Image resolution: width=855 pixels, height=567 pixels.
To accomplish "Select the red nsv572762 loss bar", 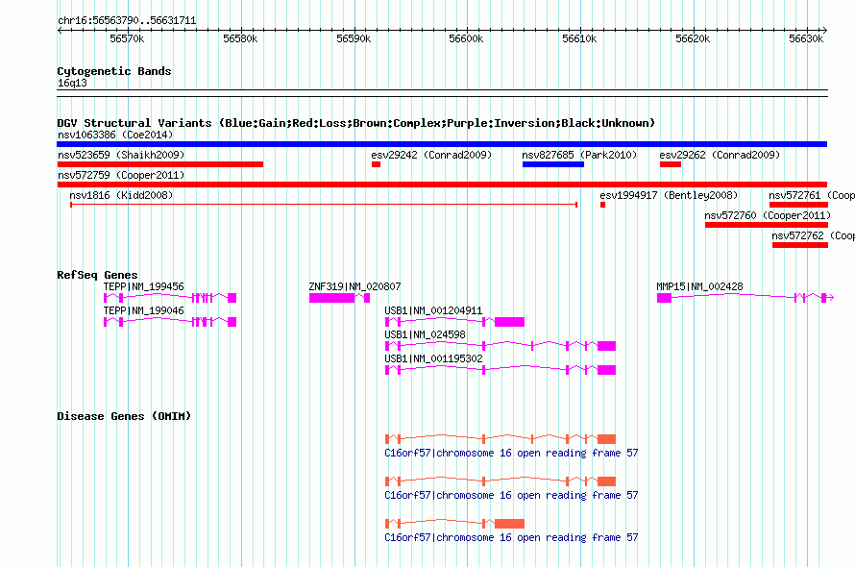I will [800, 245].
